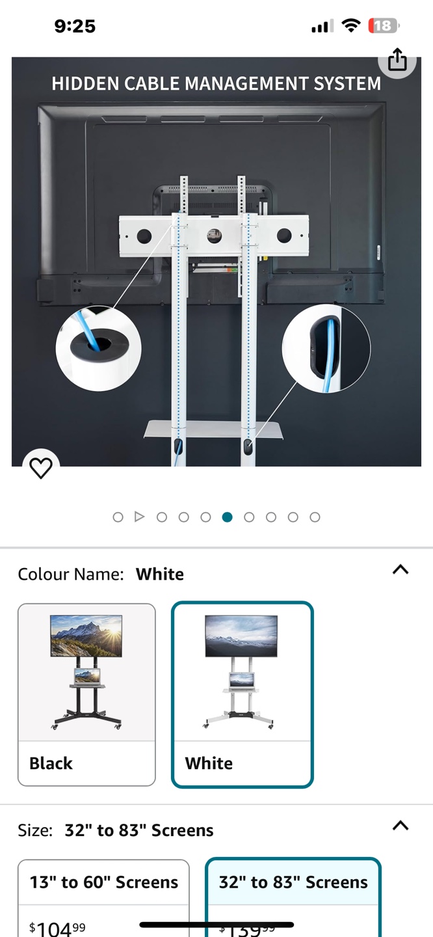Collapse the Colour Name section chevron
Screen dimensions: 433x937
[x=400, y=569]
